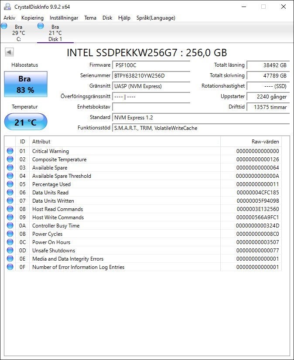
Task: Click the disk title INTEL SSDPEKKW256G7 : 256,0 GB
Action: tap(147, 53)
